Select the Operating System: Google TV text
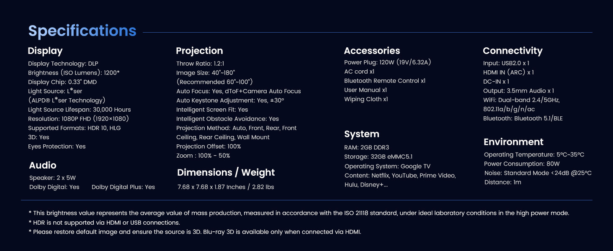Screen dimensions: 613x251 387,166
